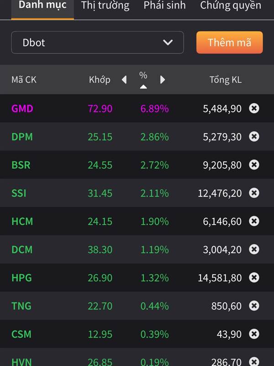Remove DPM using its X icon
Viewport: 274px width, 366px height.
254,136
